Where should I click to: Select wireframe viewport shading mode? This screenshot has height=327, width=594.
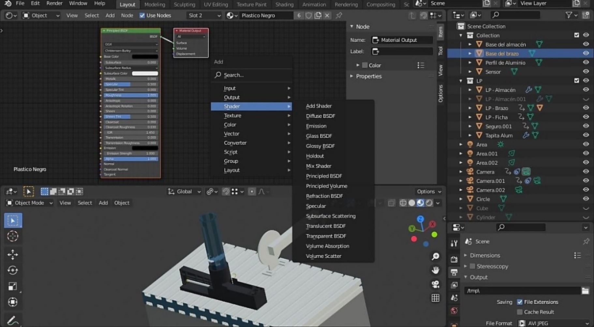tap(403, 203)
